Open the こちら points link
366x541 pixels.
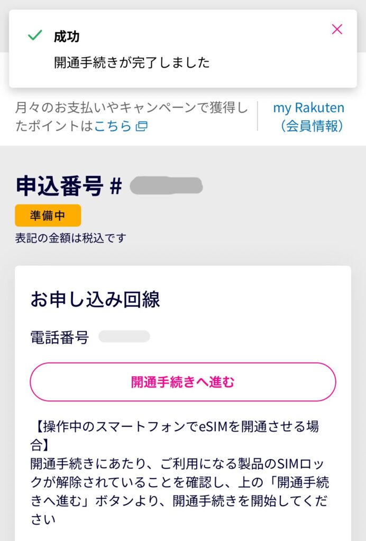[113, 126]
